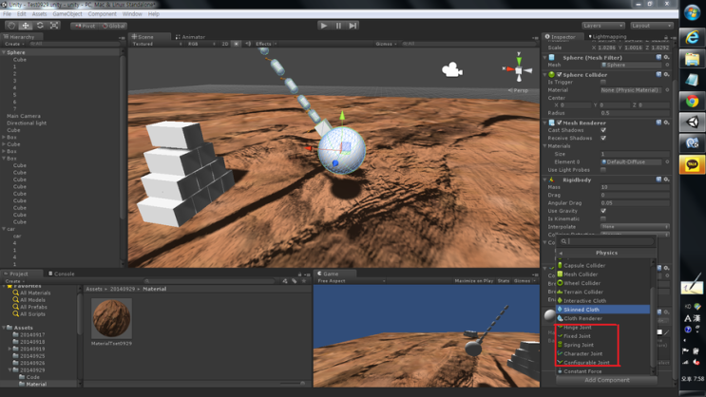Toggle 2D scene view mode
The width and height of the screenshot is (706, 397).
tap(225, 44)
